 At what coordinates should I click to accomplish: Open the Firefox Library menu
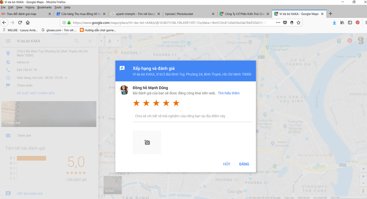(x=342, y=22)
